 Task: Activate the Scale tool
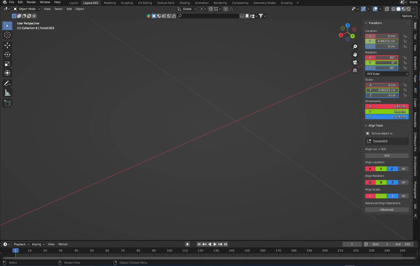pyautogui.click(x=7, y=64)
